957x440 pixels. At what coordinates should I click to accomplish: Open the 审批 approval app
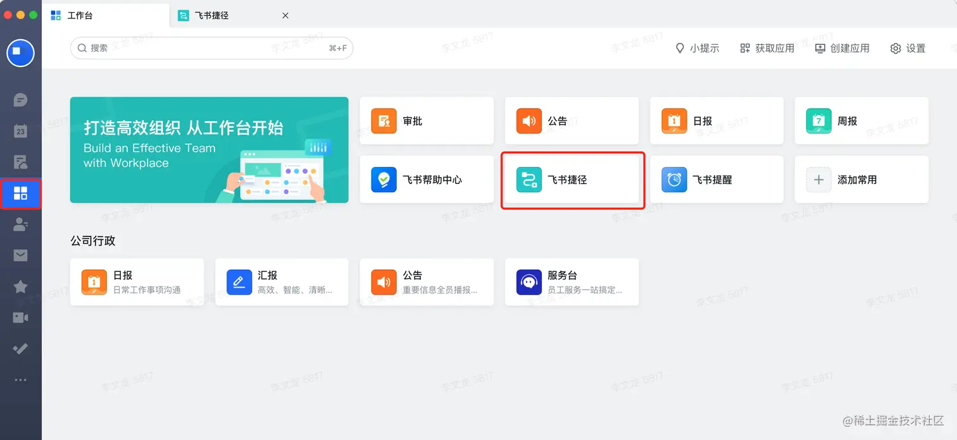pyautogui.click(x=427, y=121)
